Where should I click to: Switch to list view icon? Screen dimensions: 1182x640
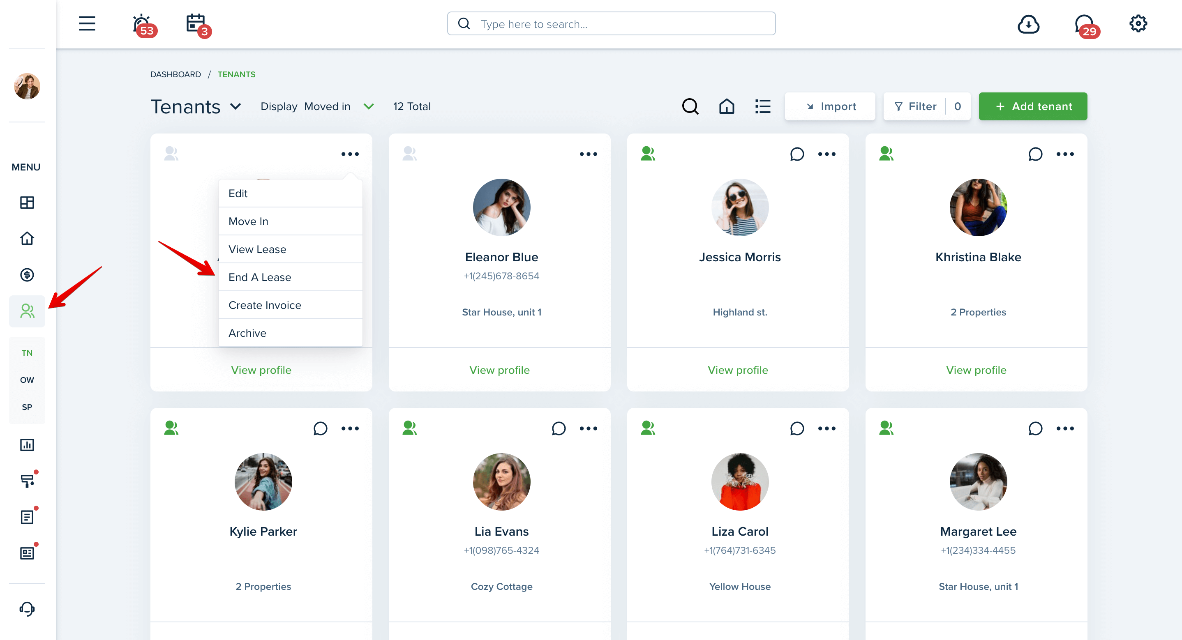click(763, 106)
